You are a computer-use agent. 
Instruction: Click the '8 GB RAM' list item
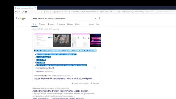click(x=40, y=62)
